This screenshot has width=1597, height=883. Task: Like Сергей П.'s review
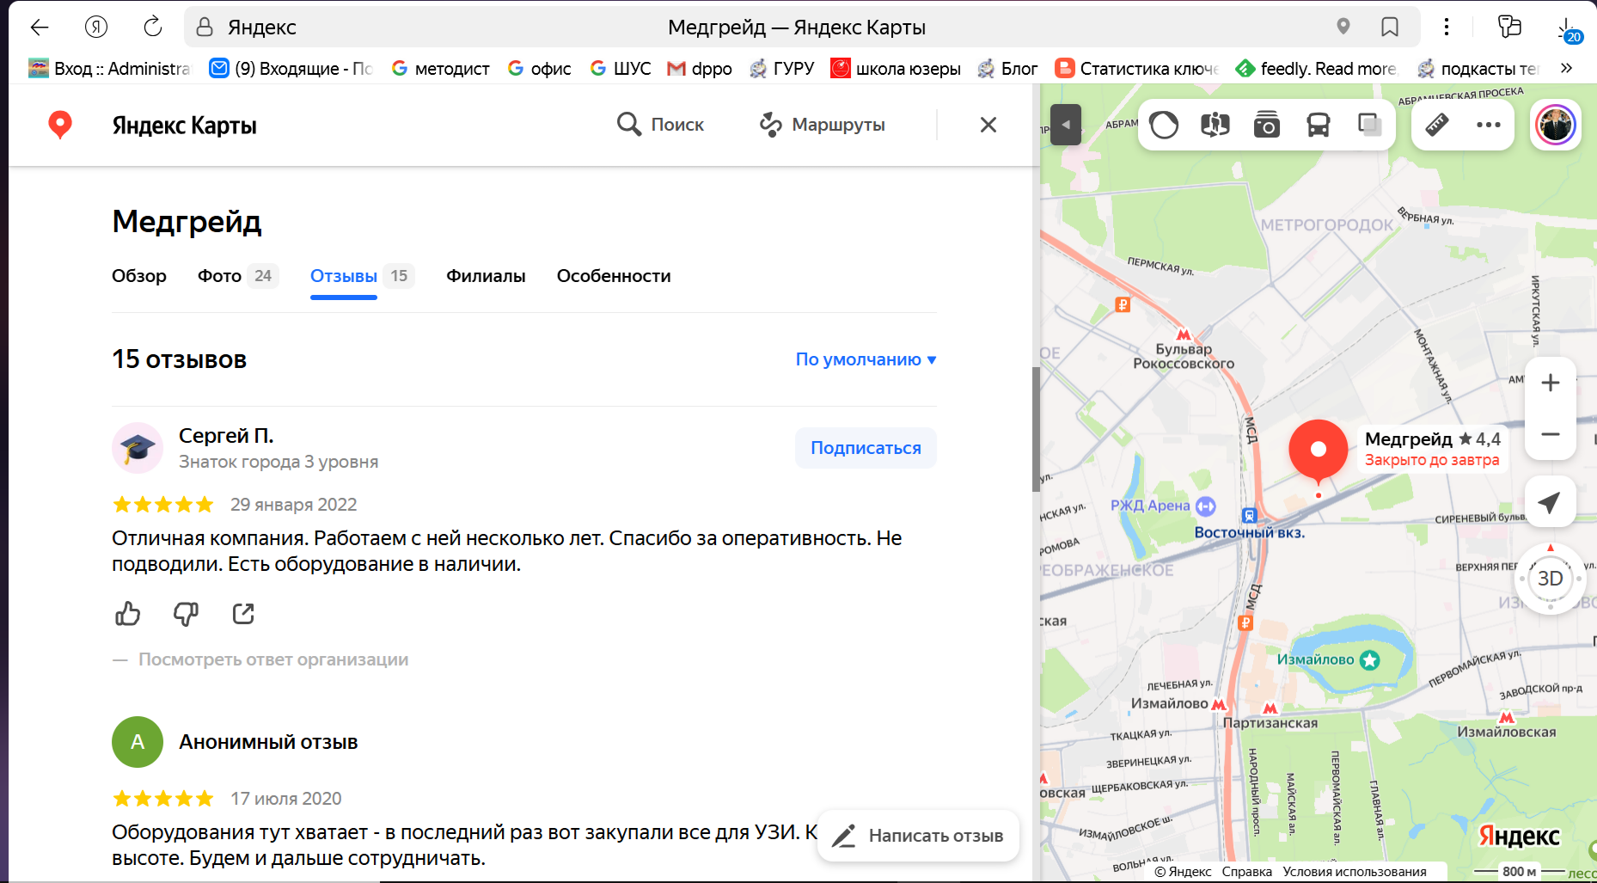point(128,613)
